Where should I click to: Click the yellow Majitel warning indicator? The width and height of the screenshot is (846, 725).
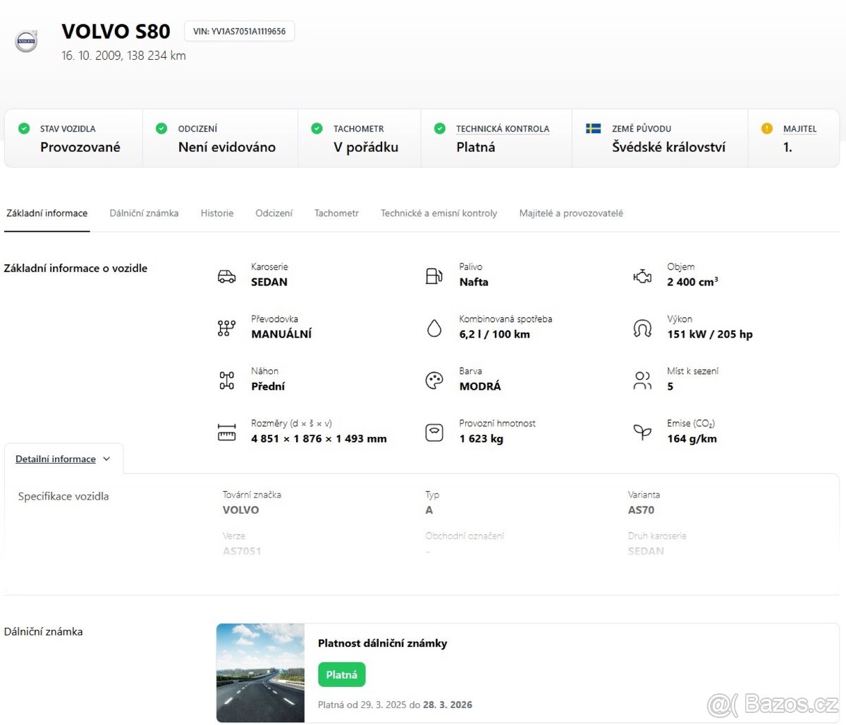pyautogui.click(x=766, y=128)
